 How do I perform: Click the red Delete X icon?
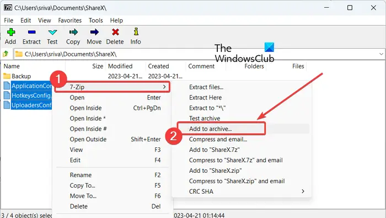coord(115,32)
